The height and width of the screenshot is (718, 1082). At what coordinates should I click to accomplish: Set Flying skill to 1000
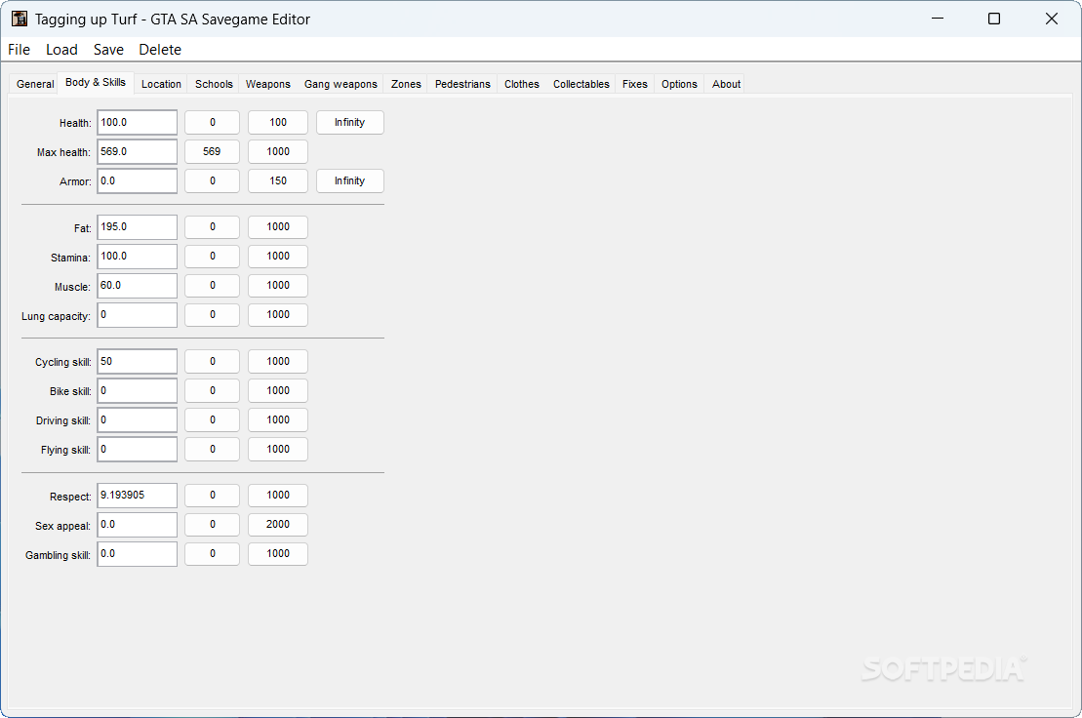[278, 450]
